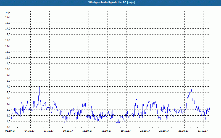This screenshot has height=138, width=221.
Task: Click the chart title Windgeschwindigkeit bis 20 [m/s]
Action: coord(112,2)
